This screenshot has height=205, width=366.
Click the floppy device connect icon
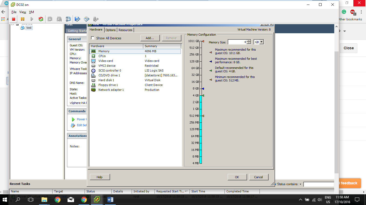pyautogui.click(x=78, y=19)
